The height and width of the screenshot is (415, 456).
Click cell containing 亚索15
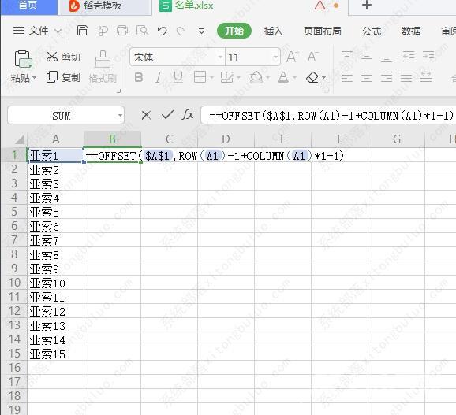pyautogui.click(x=55, y=354)
